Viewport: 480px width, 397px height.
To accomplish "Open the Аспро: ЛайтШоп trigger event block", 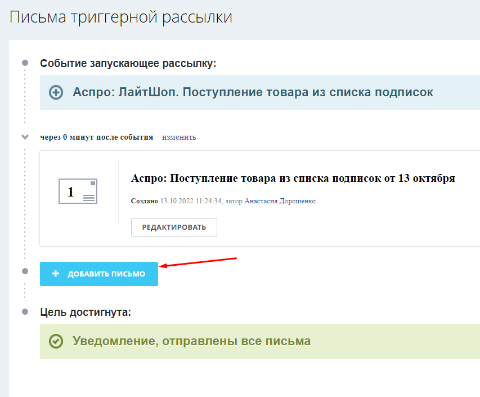I will [260, 92].
